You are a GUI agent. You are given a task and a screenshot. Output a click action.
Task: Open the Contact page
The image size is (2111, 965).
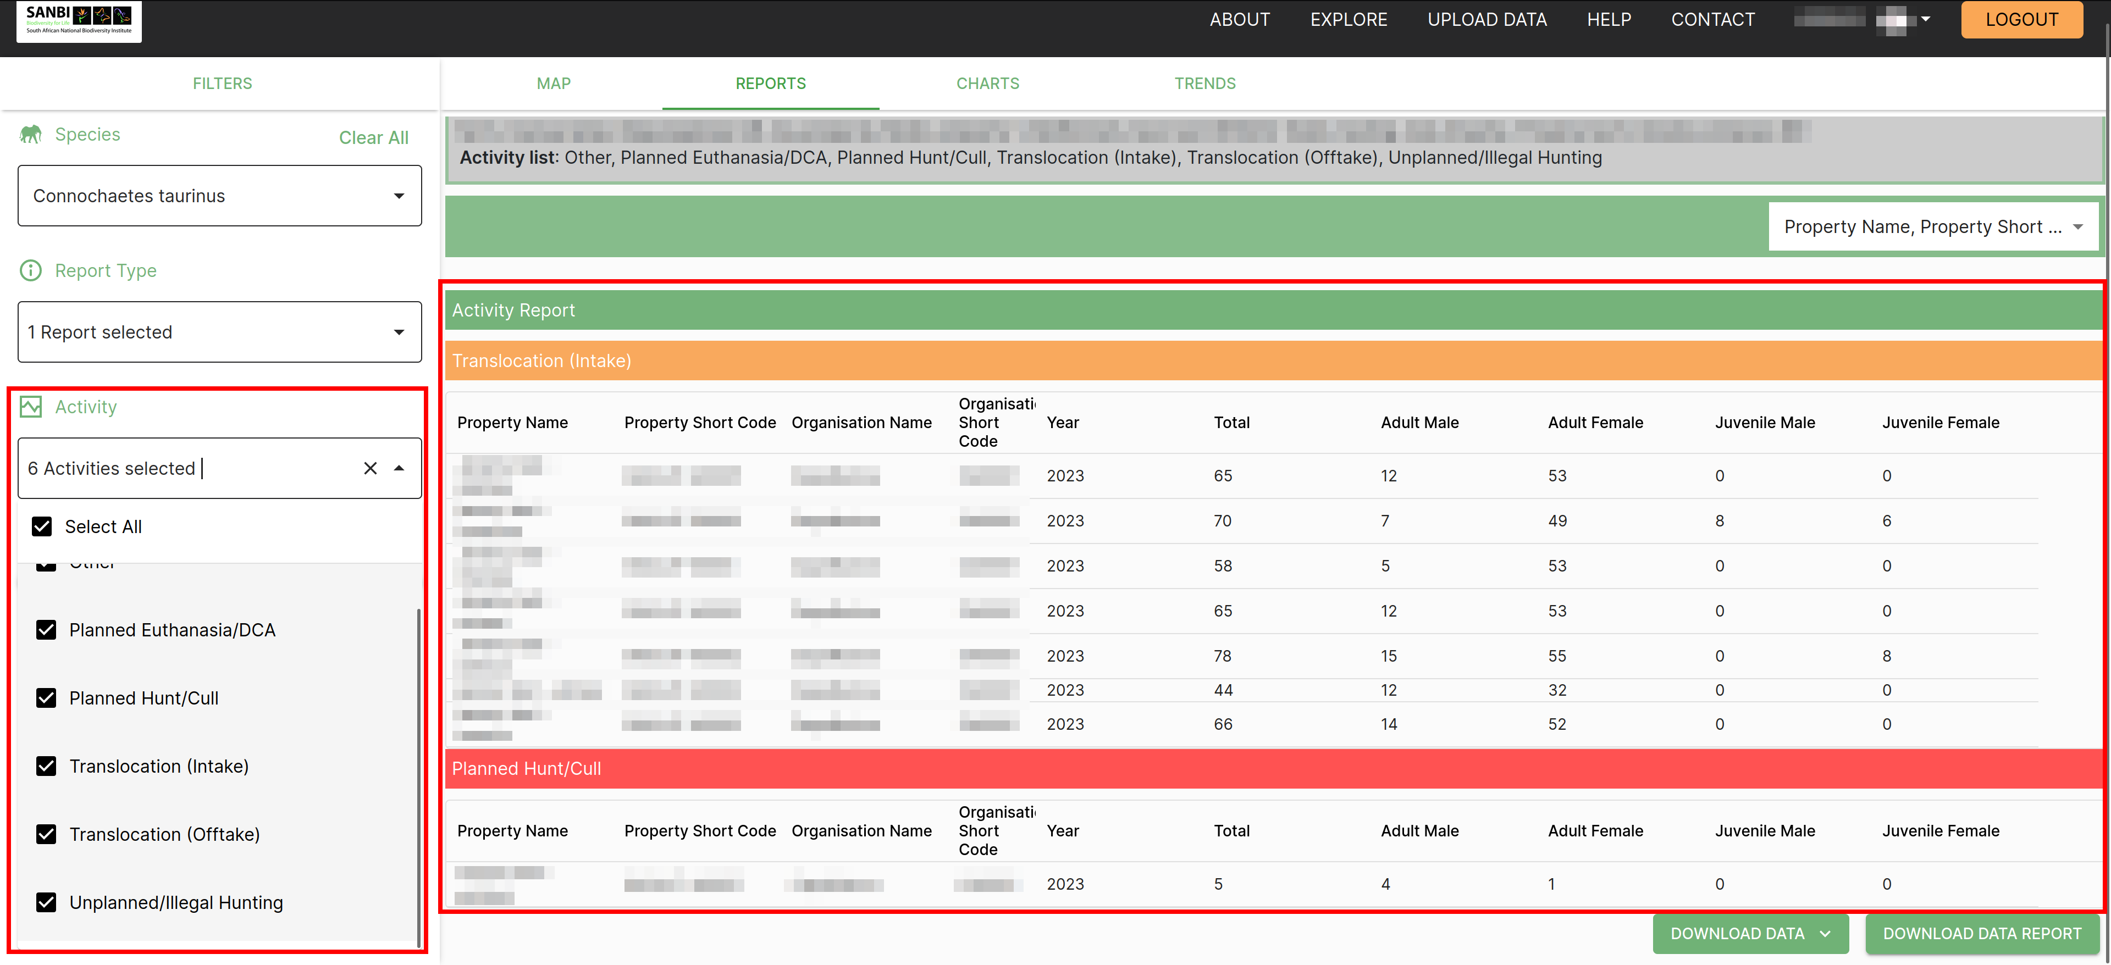tap(1713, 20)
